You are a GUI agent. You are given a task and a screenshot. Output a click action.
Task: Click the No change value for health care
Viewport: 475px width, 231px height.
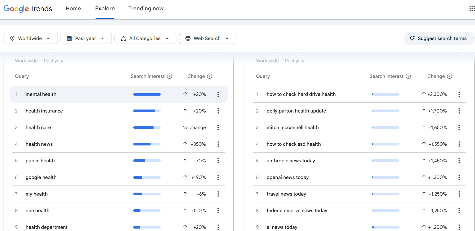[194, 127]
